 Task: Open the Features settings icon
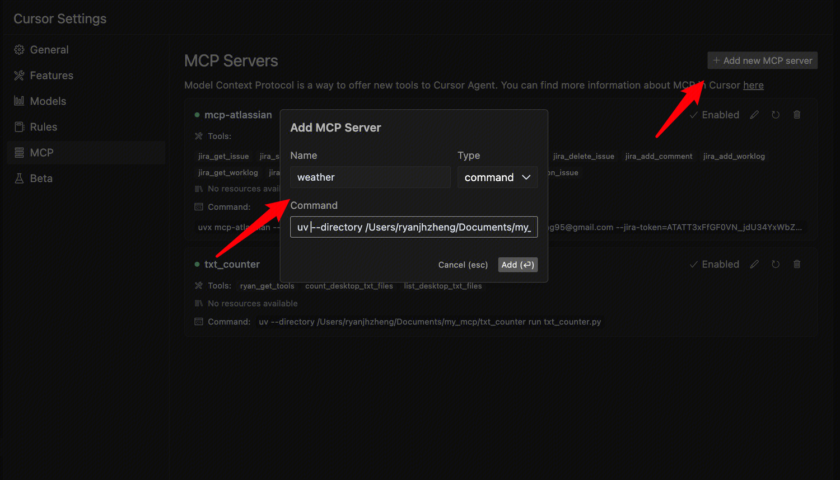pos(20,75)
